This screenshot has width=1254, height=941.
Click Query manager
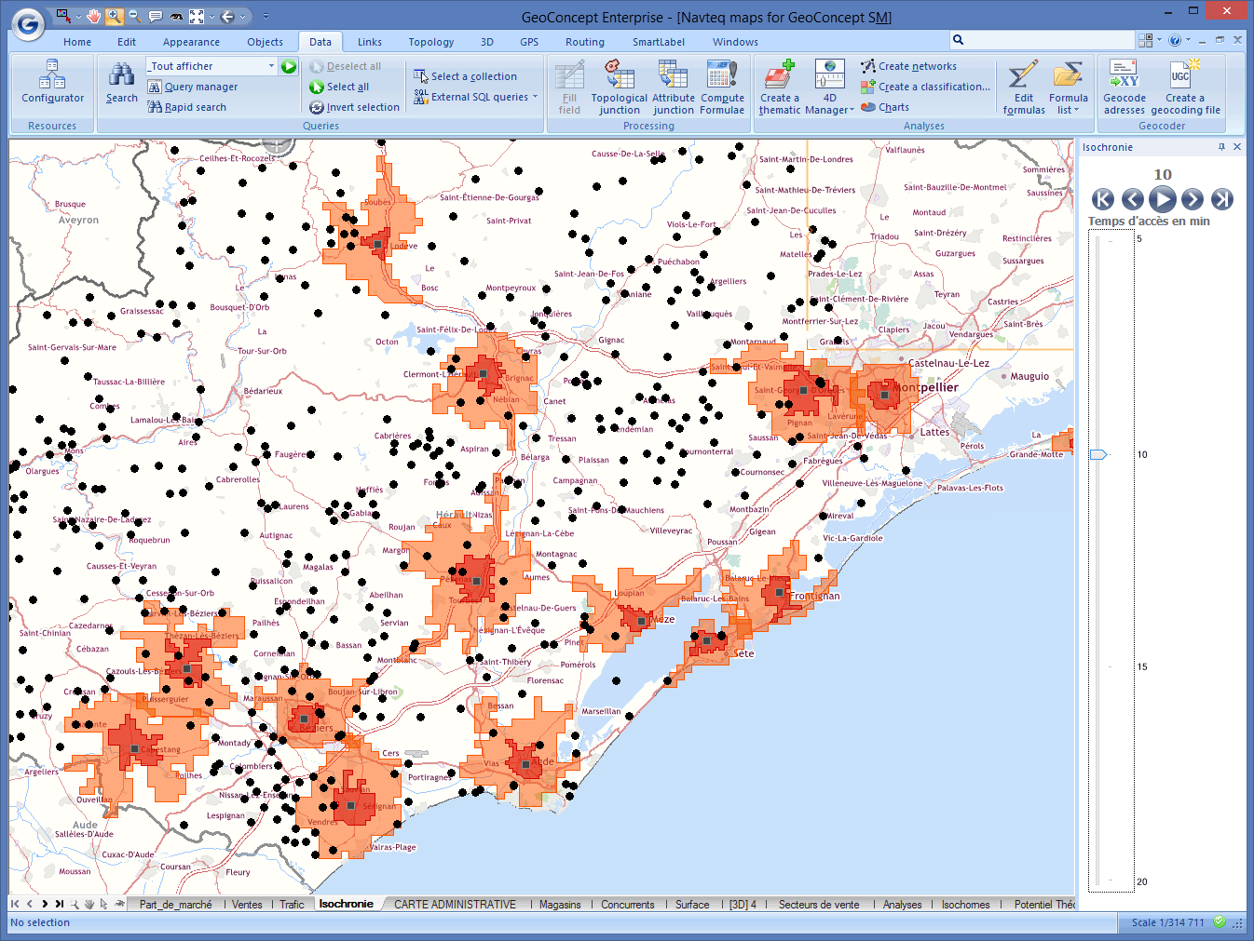(x=193, y=87)
